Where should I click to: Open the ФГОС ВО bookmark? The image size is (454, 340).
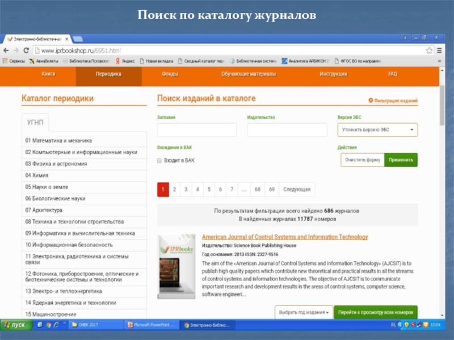coord(358,61)
